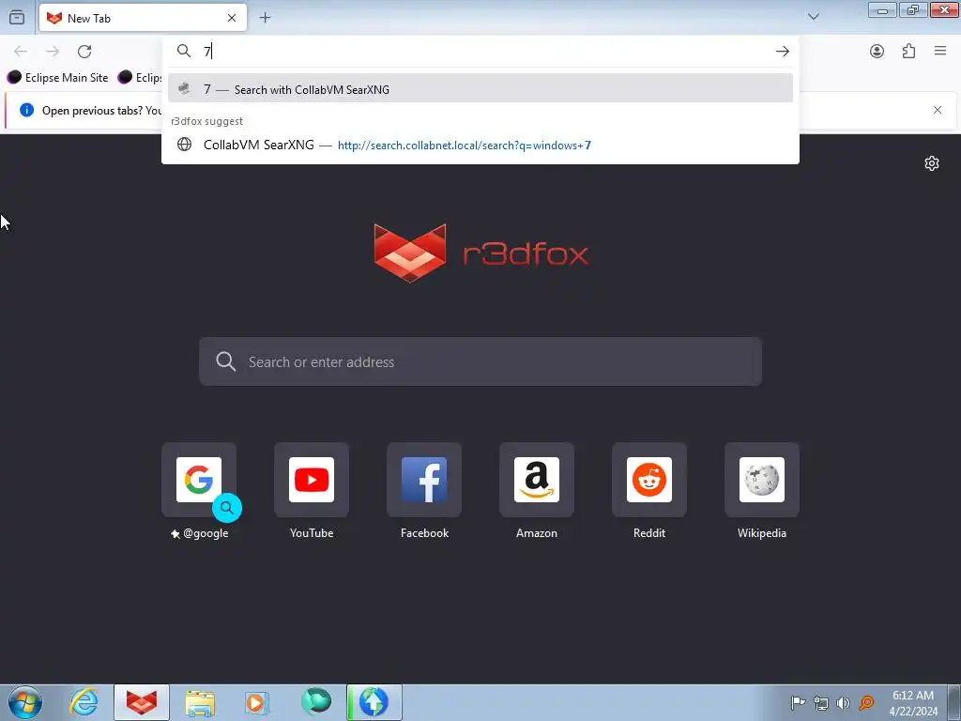Dismiss the Open previous tabs notification
This screenshot has width=961, height=721.
pyautogui.click(x=938, y=110)
